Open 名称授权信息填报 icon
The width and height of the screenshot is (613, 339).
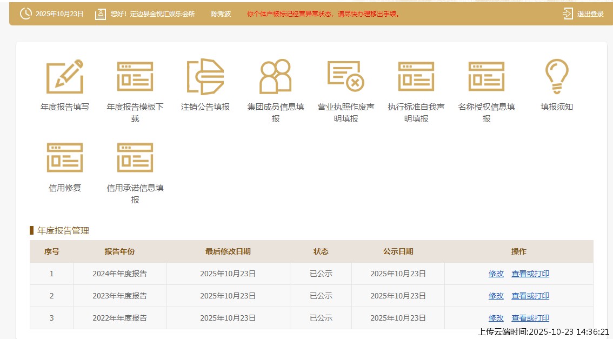click(487, 77)
